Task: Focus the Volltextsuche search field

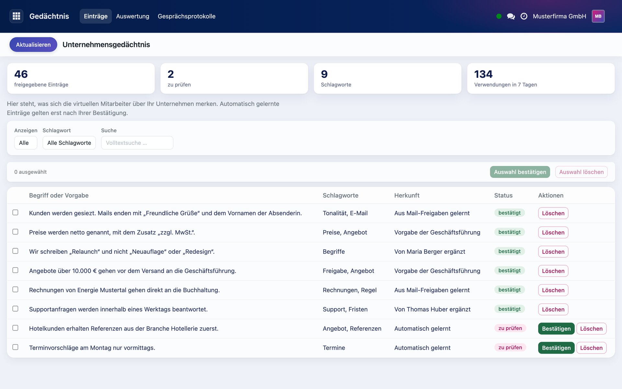Action: point(137,143)
